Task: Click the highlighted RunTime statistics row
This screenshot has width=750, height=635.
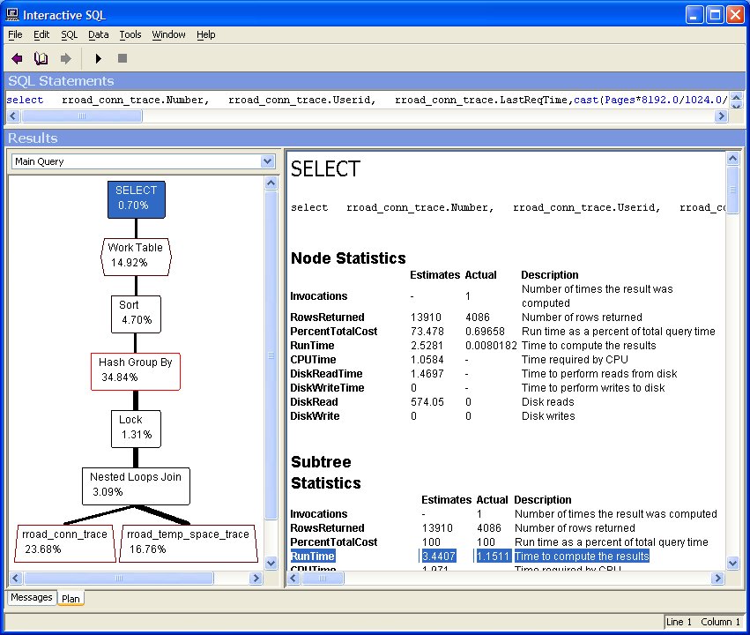Action: tap(310, 556)
